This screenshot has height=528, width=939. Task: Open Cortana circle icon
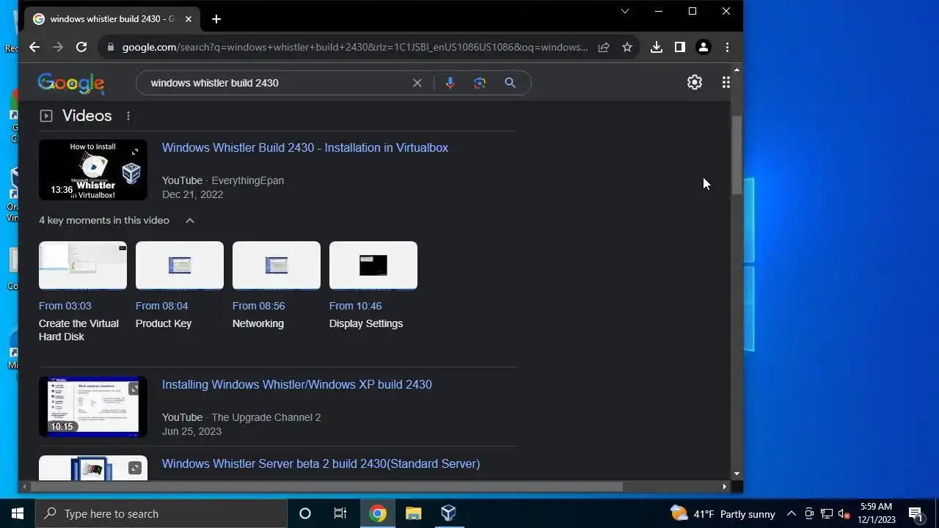click(305, 513)
